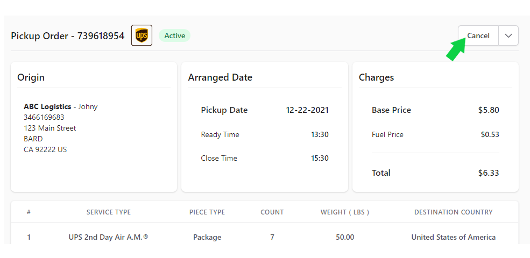Click the phone number 3466169683
530x258 pixels.
[x=44, y=118]
